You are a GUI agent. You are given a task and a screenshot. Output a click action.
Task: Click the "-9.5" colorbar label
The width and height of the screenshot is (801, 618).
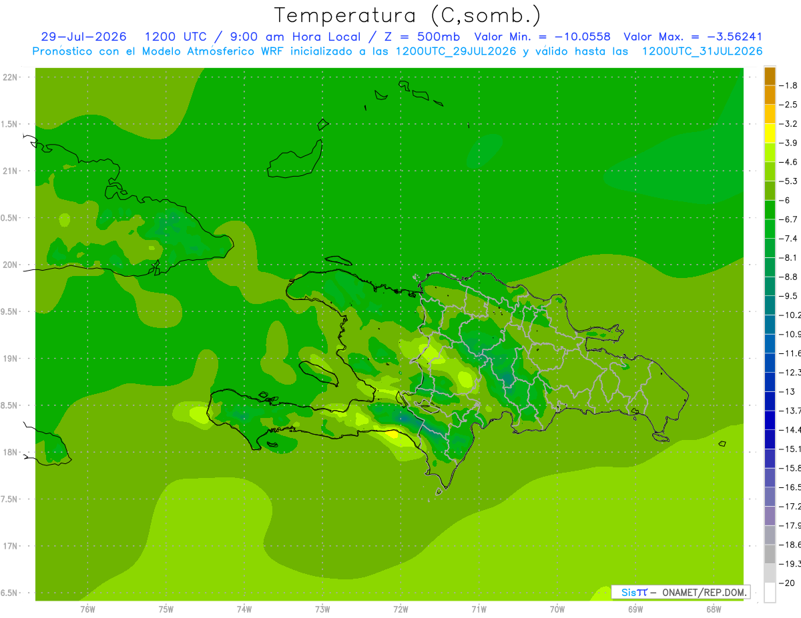pos(788,296)
